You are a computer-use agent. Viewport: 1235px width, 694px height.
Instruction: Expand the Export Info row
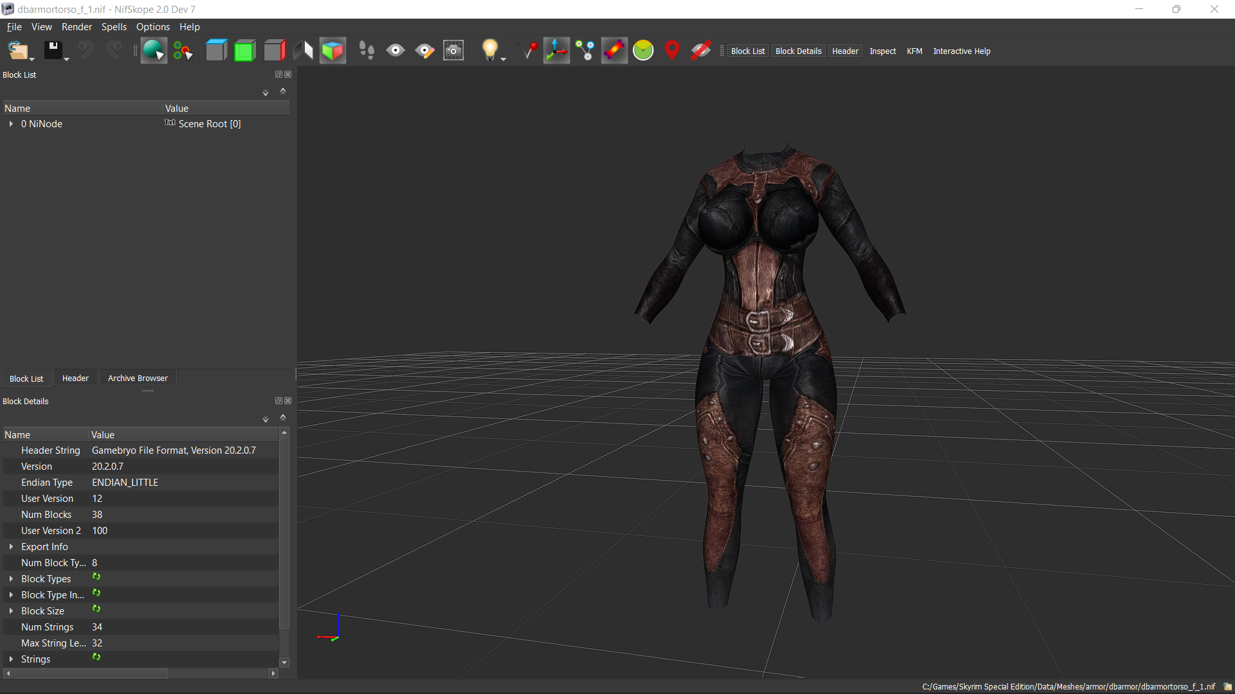[x=11, y=547]
